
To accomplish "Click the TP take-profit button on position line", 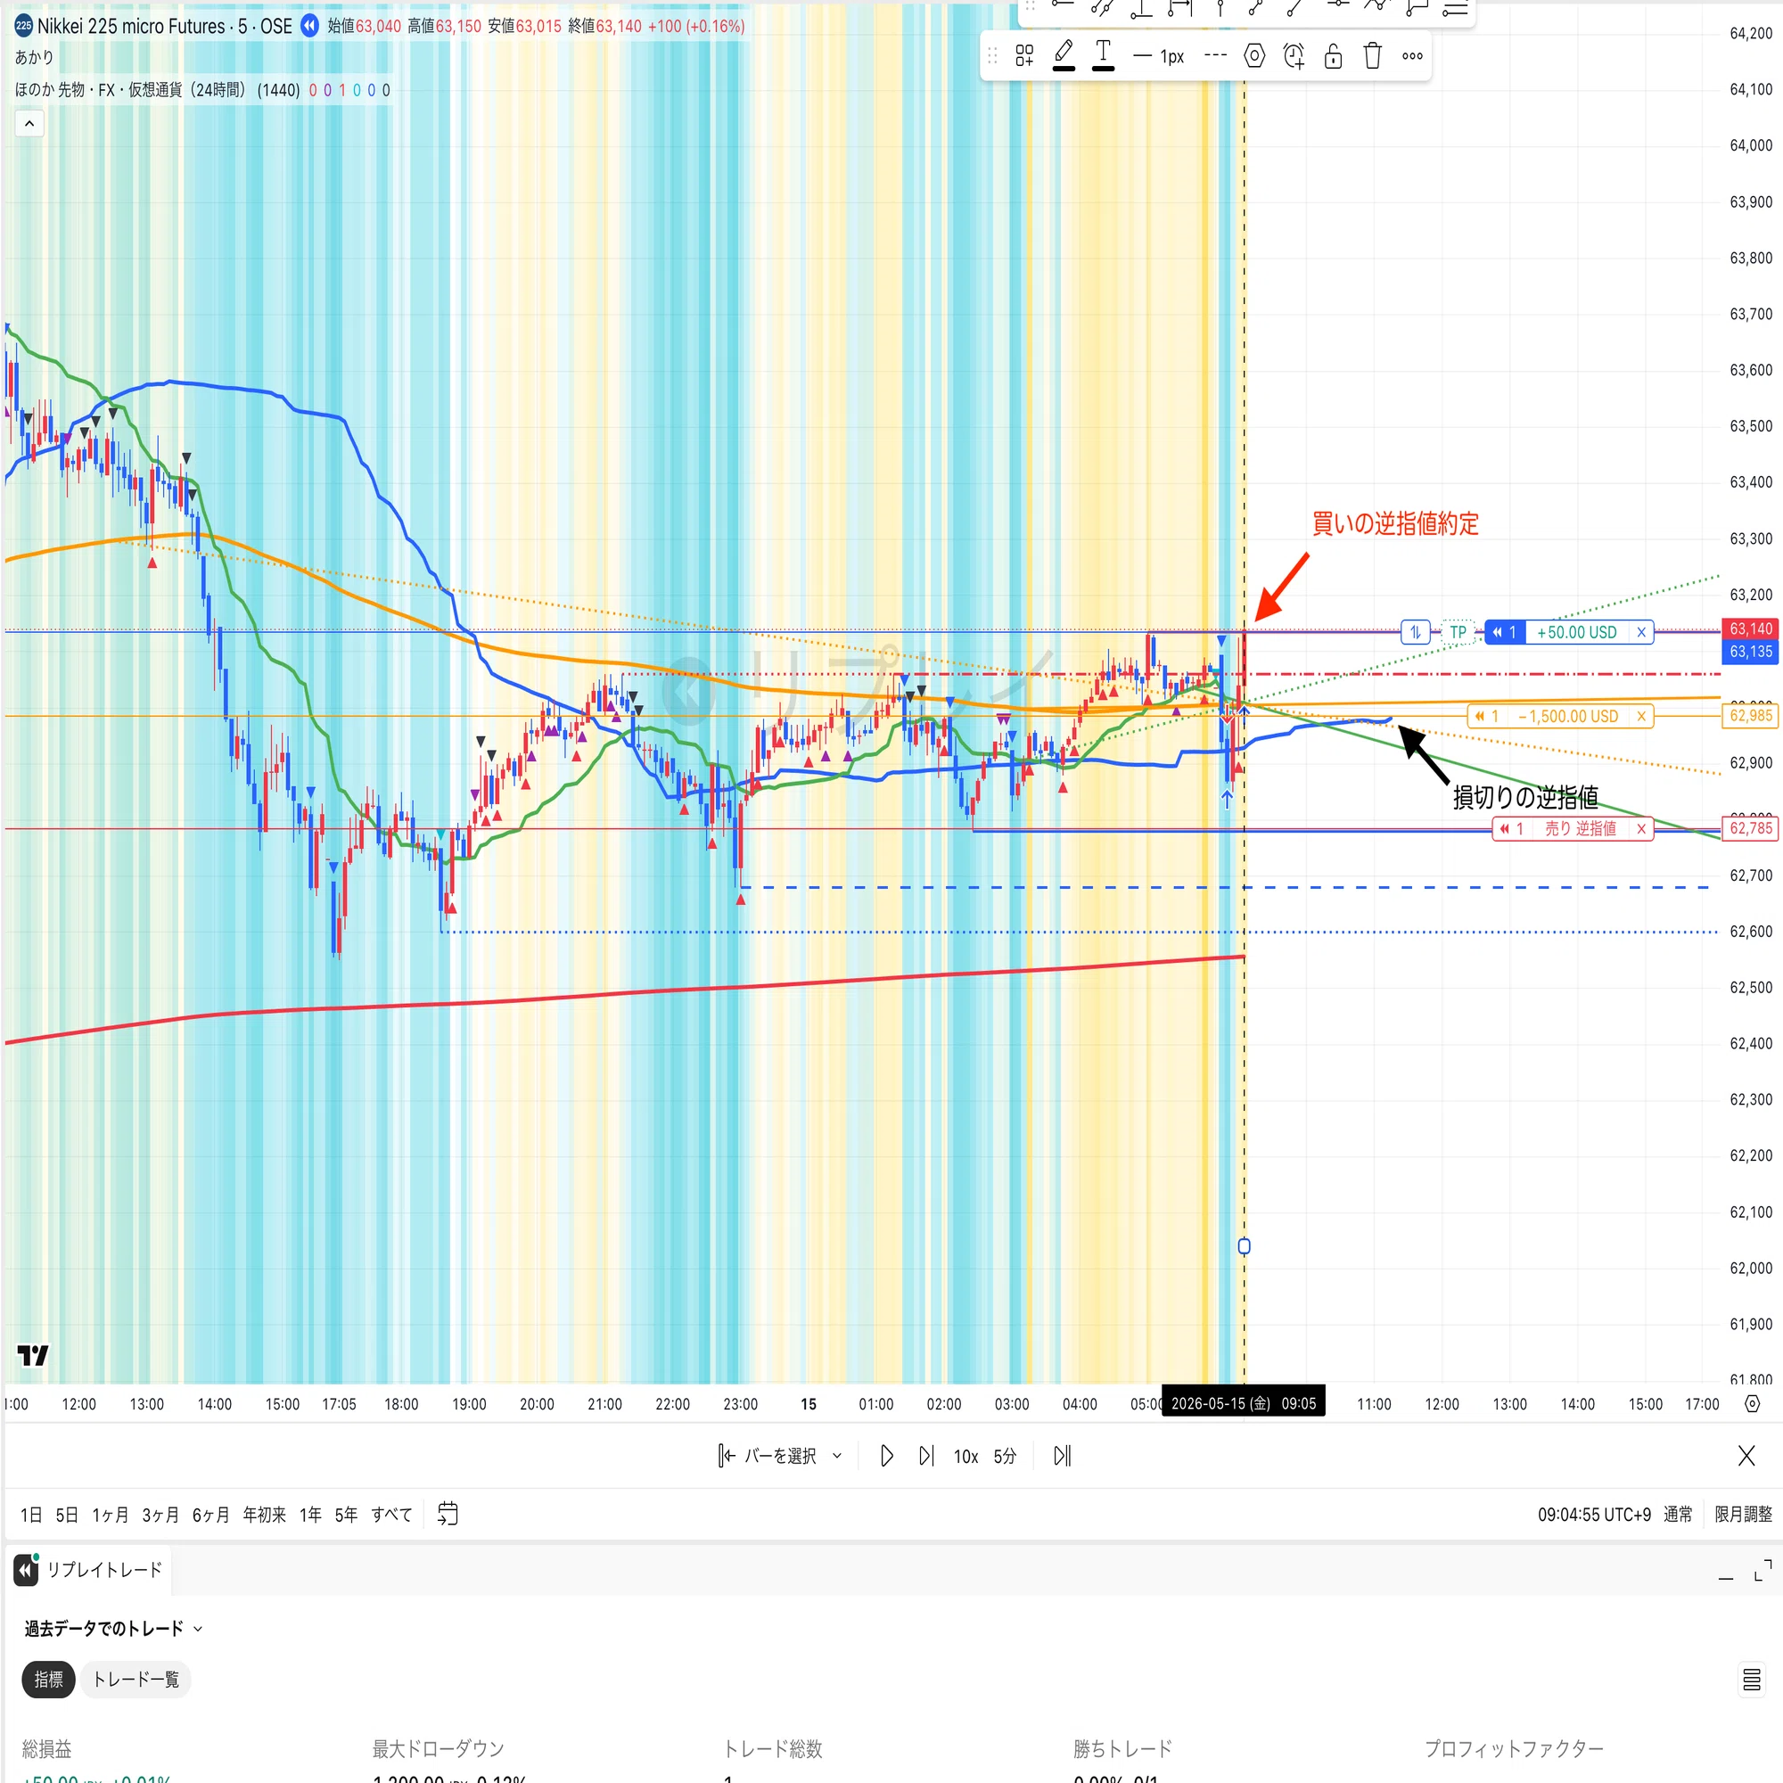I will [1458, 632].
